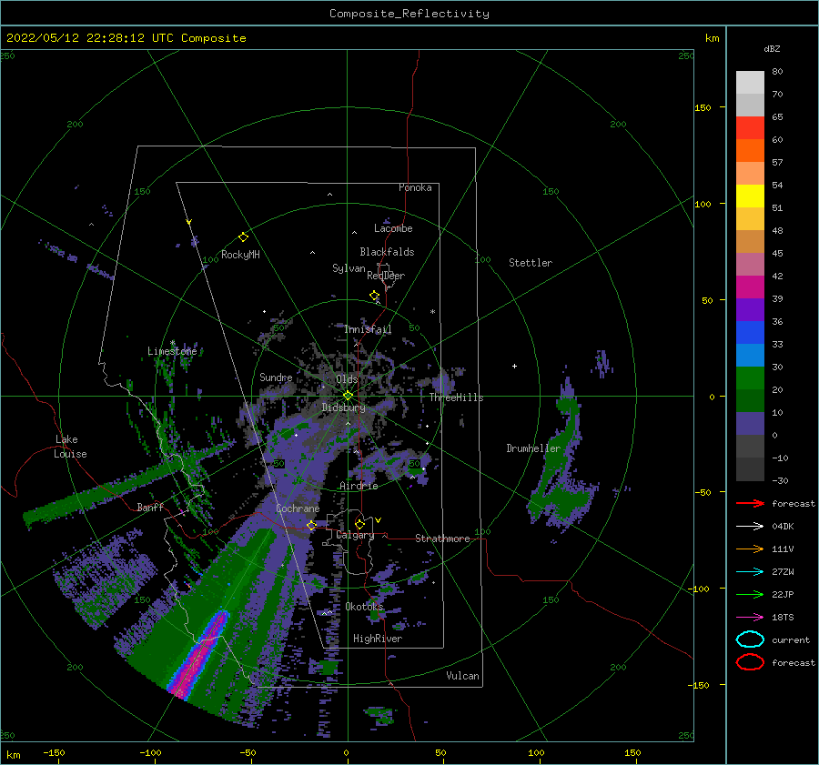Select the orange 111V arrow icon
The height and width of the screenshot is (765, 819).
750,549
